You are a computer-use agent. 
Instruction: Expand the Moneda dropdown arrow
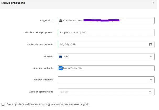(x=151, y=57)
